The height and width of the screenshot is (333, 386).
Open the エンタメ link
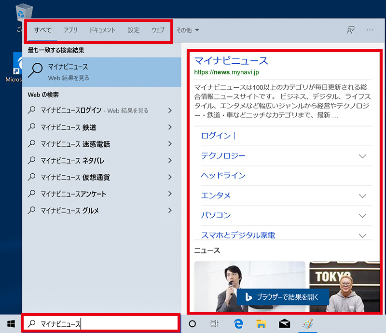tap(216, 195)
